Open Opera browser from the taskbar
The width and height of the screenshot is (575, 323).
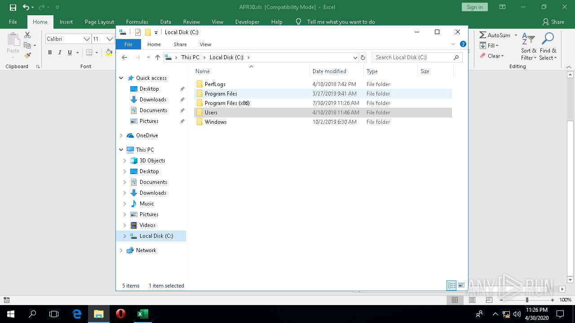(x=120, y=314)
